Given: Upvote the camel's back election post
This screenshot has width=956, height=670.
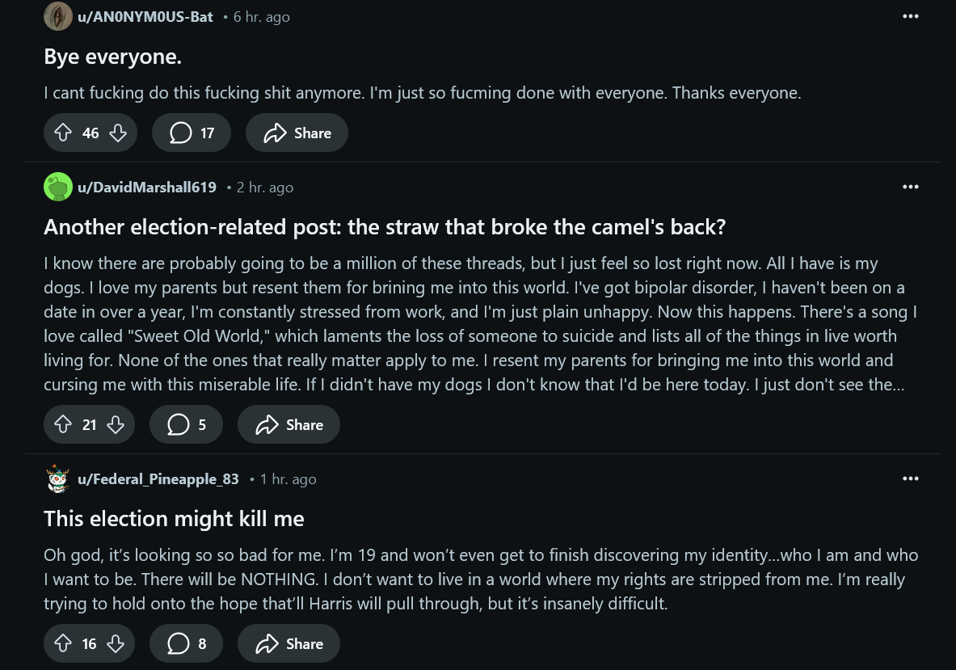Looking at the screenshot, I should [62, 425].
